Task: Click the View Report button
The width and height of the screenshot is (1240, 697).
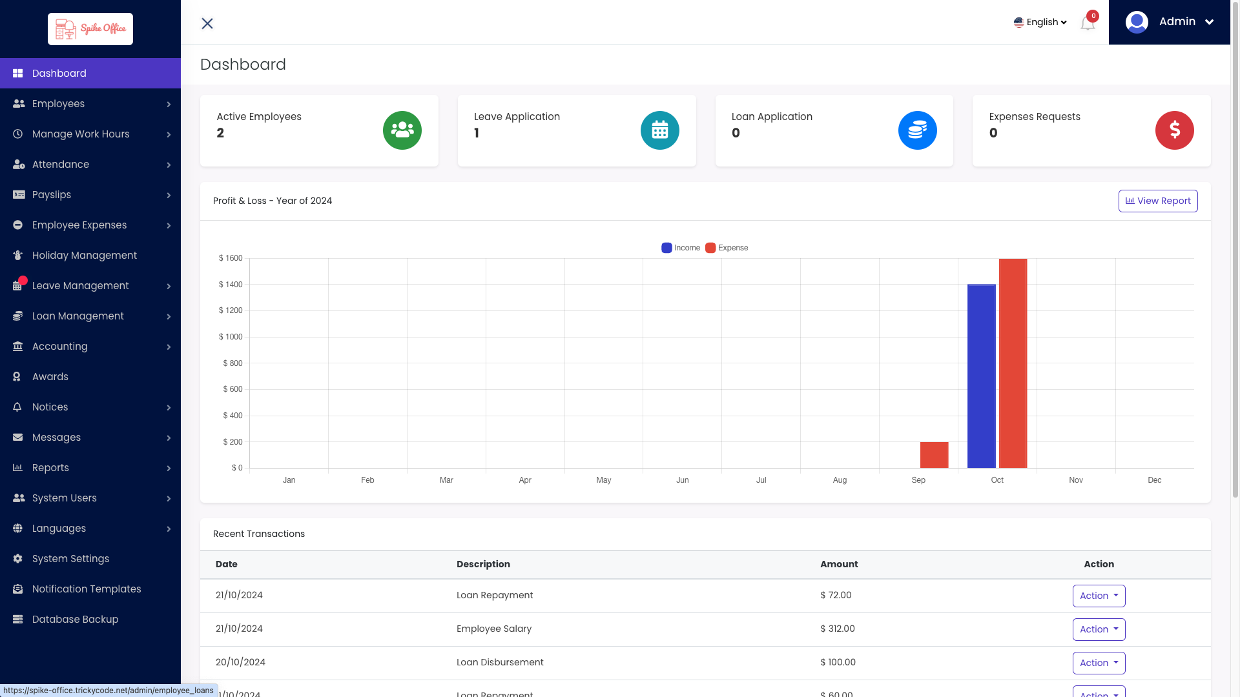Action: click(1157, 201)
